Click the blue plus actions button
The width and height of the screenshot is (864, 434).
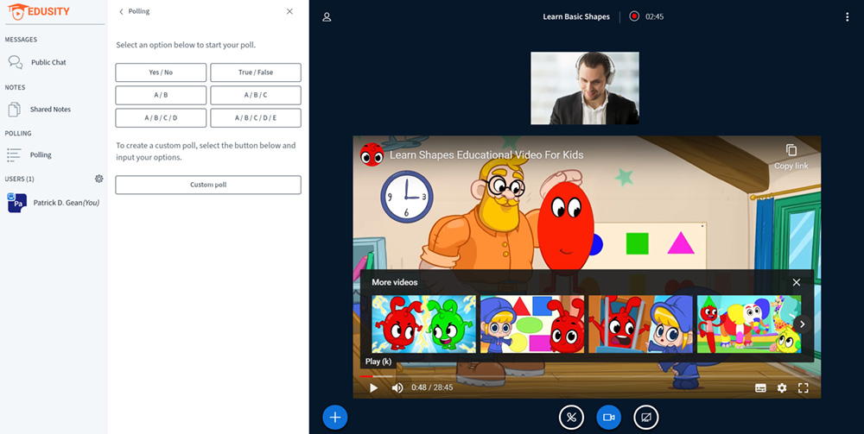334,418
